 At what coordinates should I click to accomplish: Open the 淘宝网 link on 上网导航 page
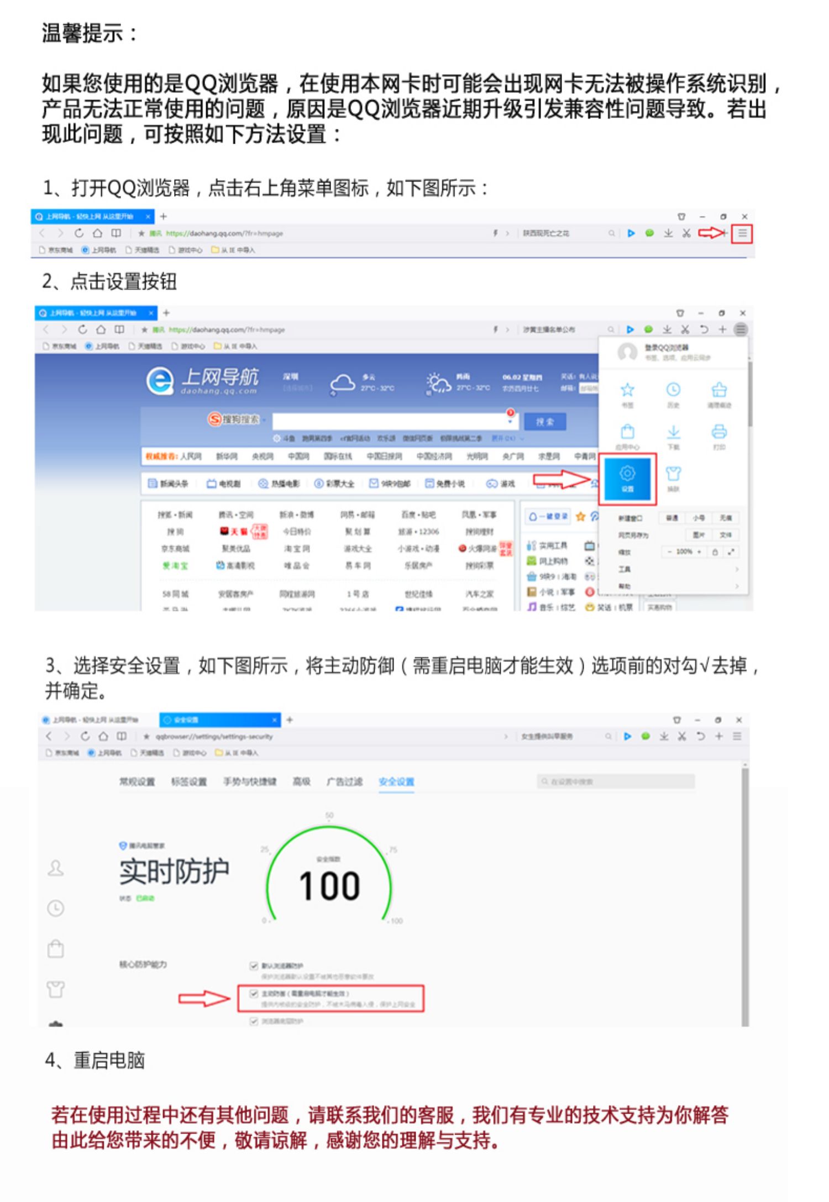click(x=297, y=549)
